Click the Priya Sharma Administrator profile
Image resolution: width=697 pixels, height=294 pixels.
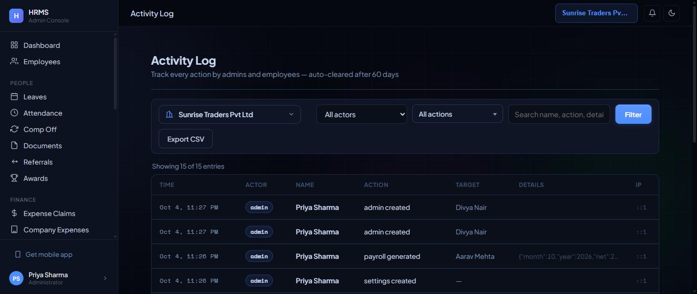(x=59, y=278)
